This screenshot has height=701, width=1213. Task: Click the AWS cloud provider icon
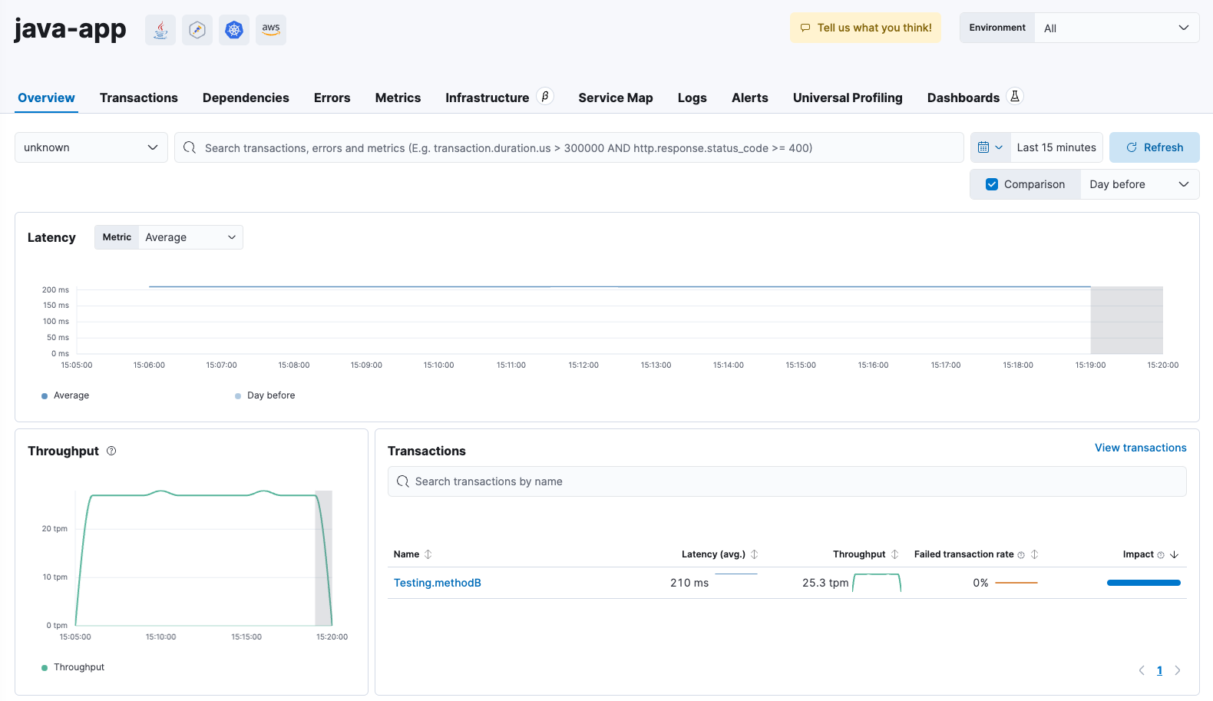tap(271, 30)
